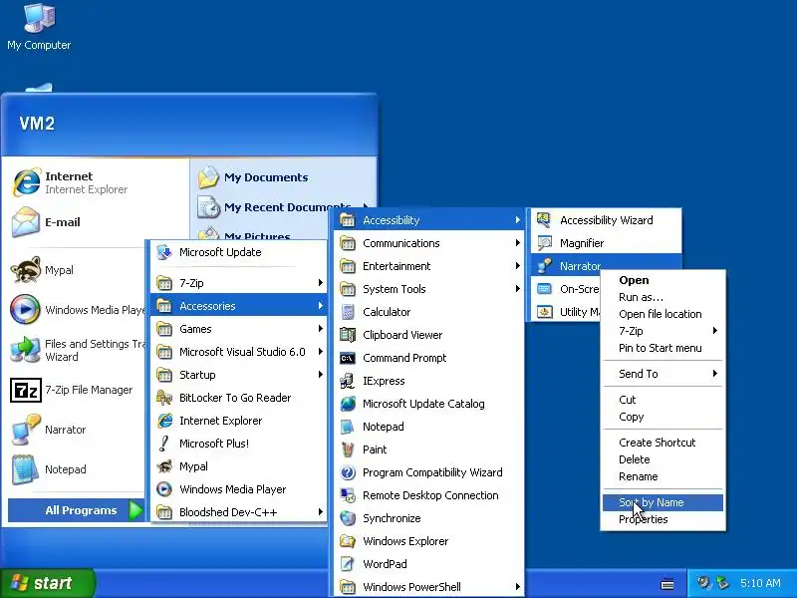Expand Microsoft Visual Studio 6.0 submenu
The width and height of the screenshot is (797, 598).
[x=238, y=352]
